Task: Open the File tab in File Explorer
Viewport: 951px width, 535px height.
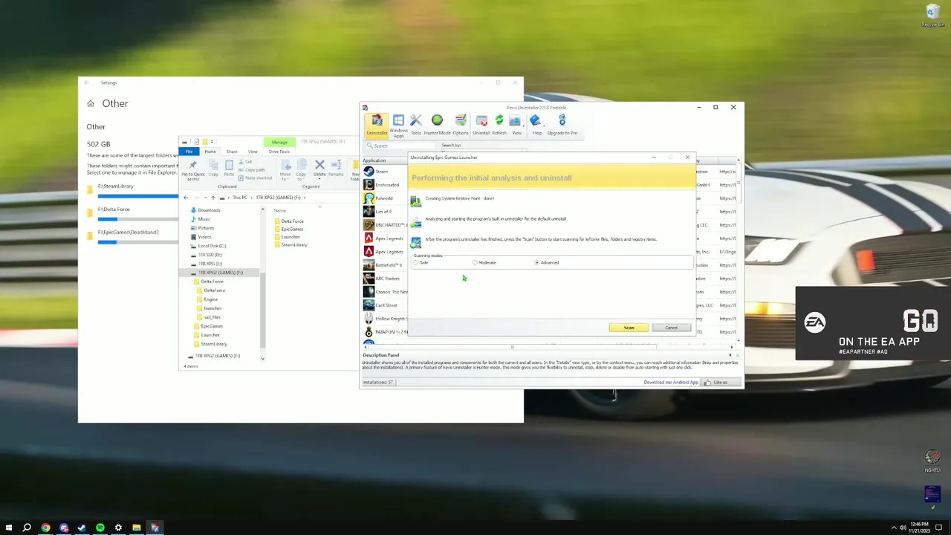Action: coord(189,152)
